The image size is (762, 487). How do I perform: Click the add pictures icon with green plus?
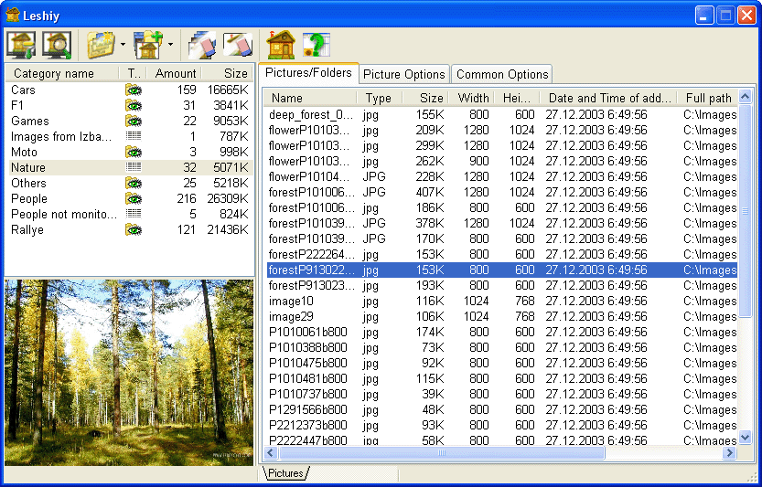pyautogui.click(x=148, y=45)
